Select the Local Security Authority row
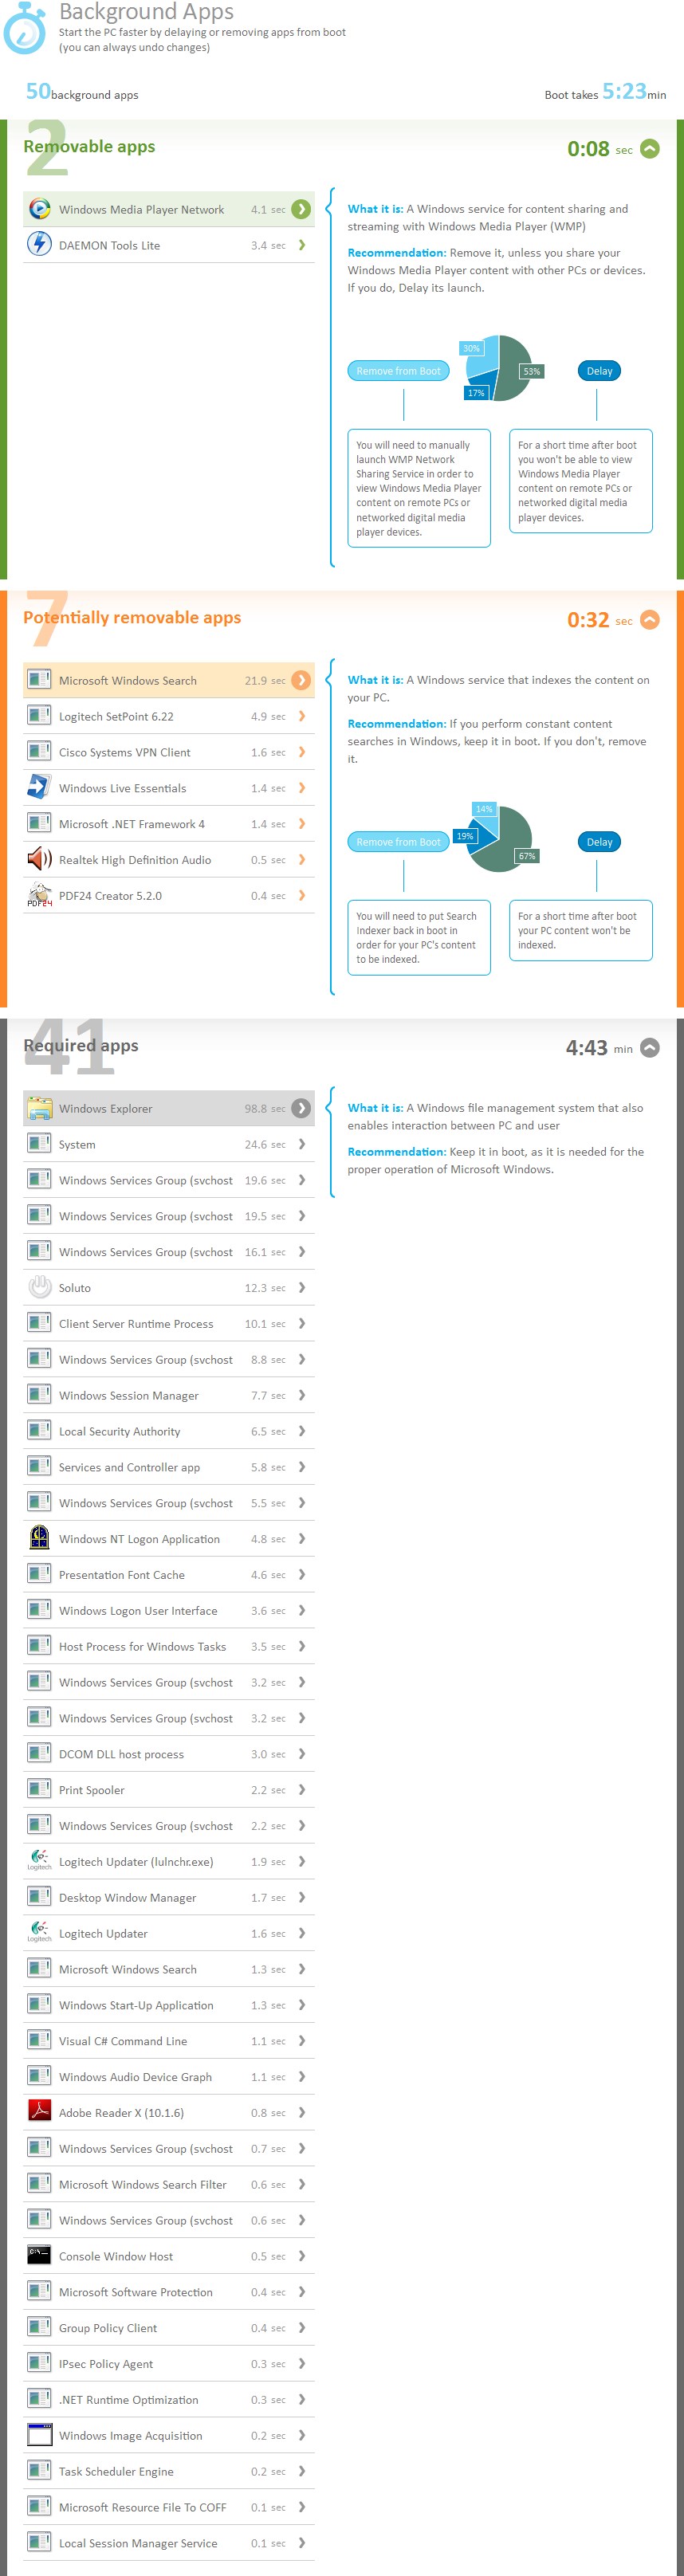 [168, 1431]
